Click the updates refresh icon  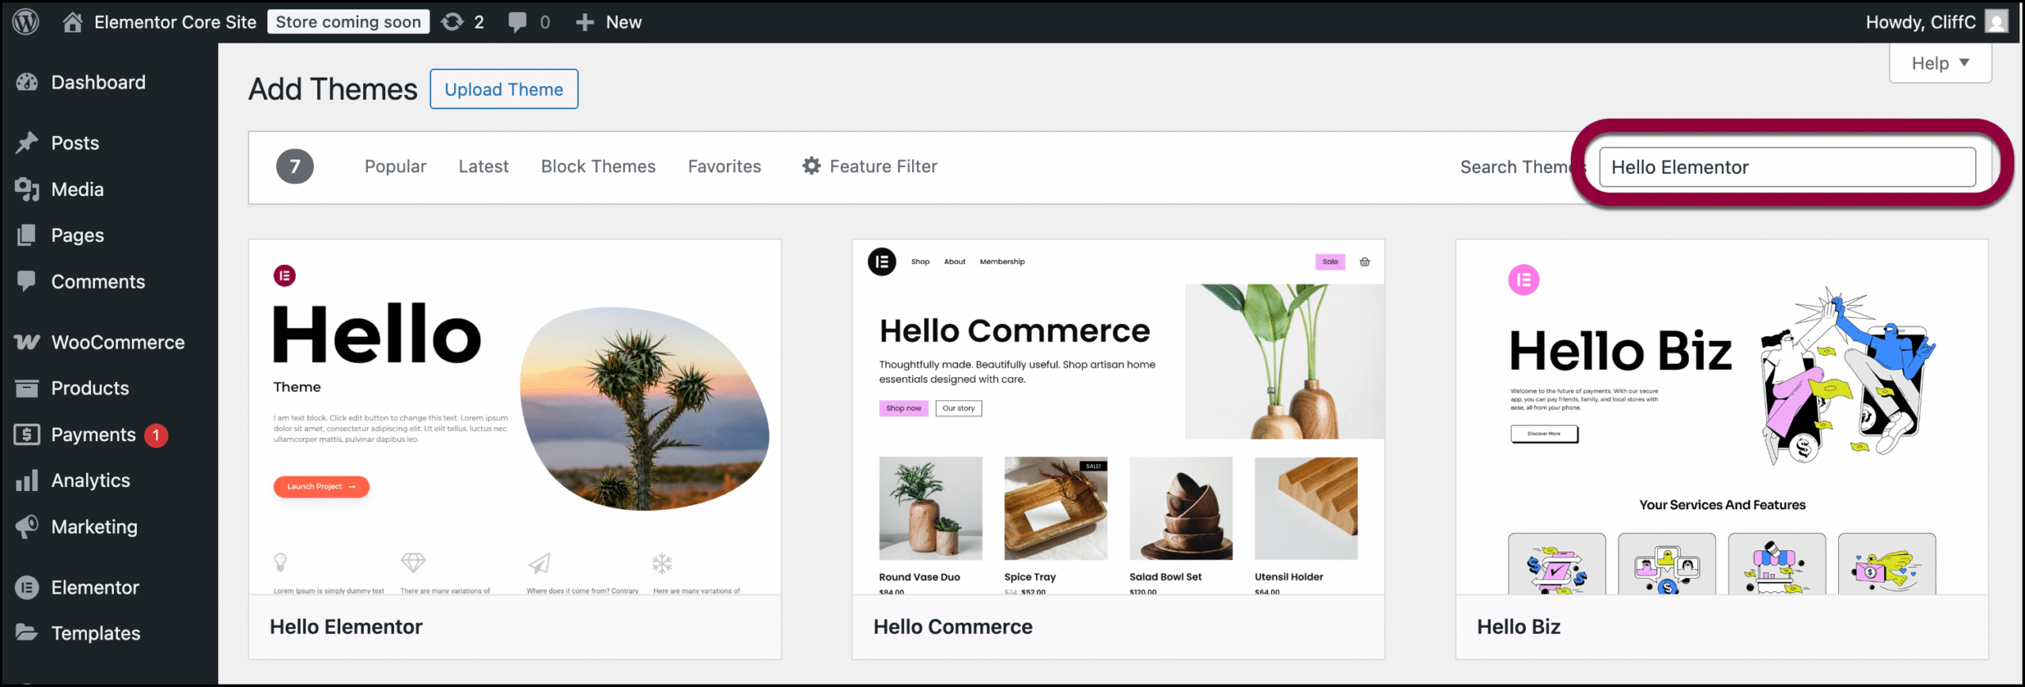coord(452,22)
